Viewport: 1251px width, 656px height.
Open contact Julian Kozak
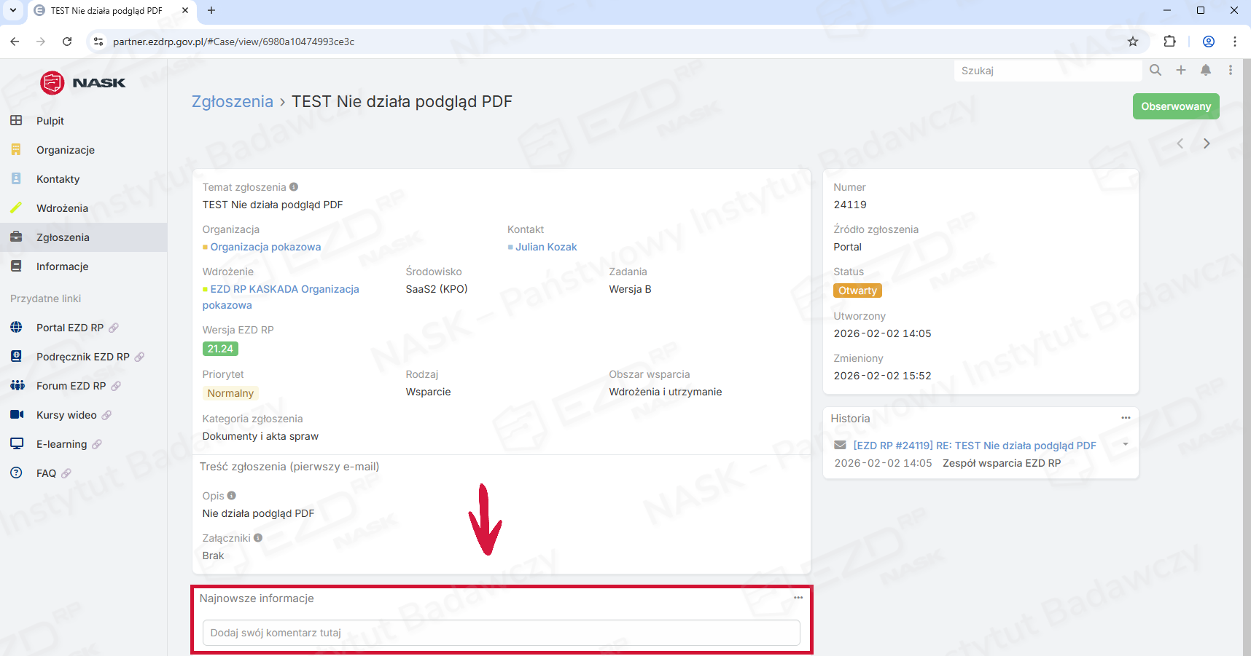[546, 247]
